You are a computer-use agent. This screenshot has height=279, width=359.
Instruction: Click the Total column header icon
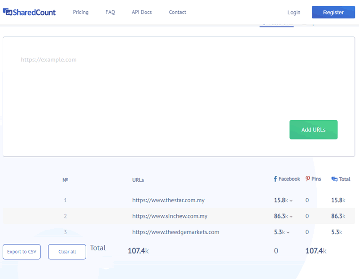pyautogui.click(x=334, y=179)
